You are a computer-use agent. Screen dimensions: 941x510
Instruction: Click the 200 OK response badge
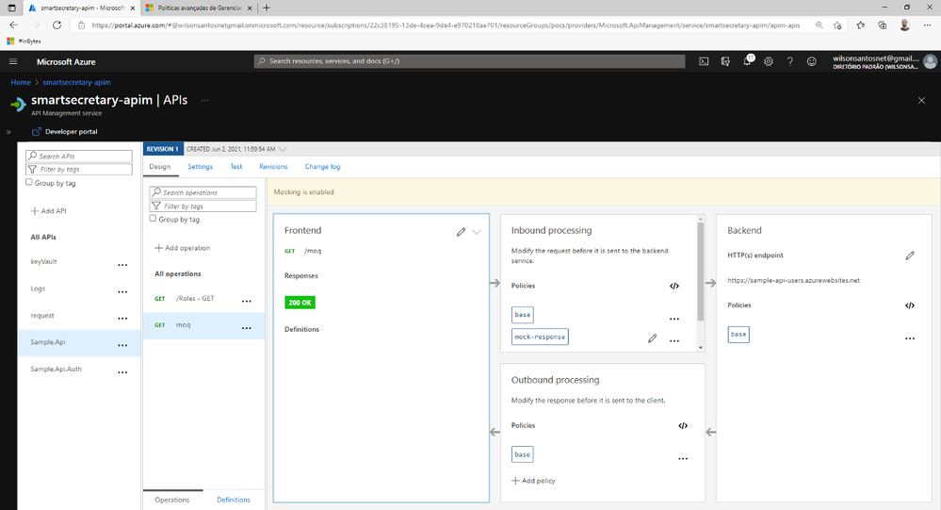coord(300,303)
